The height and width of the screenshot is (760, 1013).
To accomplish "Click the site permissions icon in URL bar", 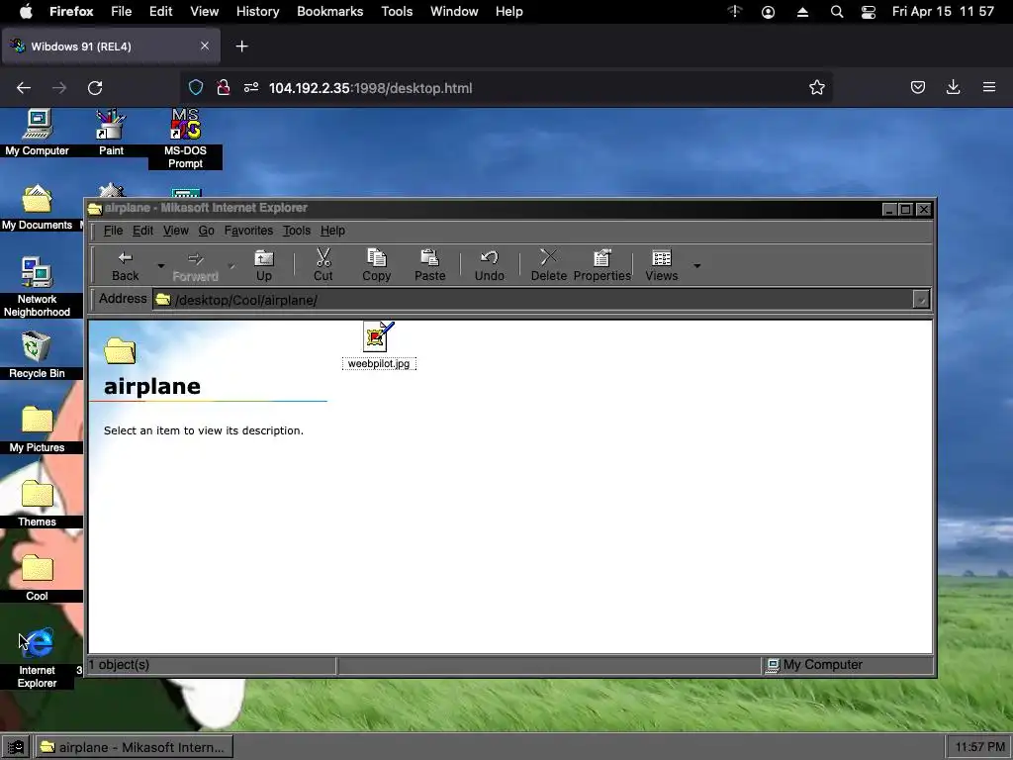I will pos(251,88).
